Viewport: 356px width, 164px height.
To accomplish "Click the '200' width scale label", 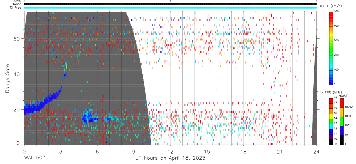I will pos(336,55).
